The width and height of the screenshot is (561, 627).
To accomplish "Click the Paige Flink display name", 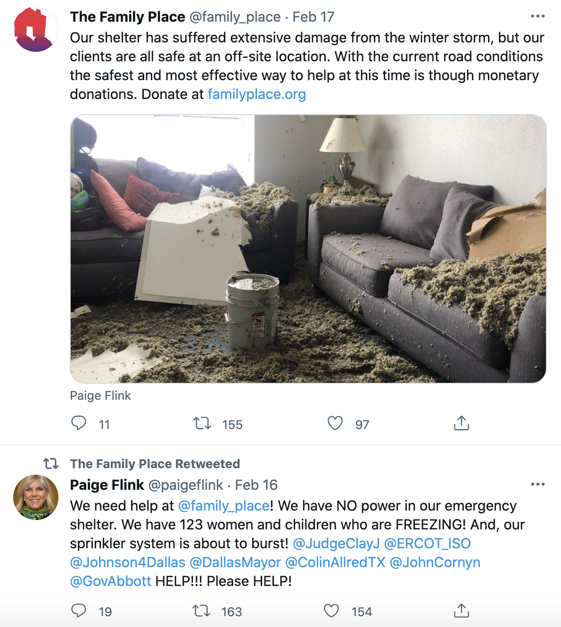I will (x=107, y=485).
